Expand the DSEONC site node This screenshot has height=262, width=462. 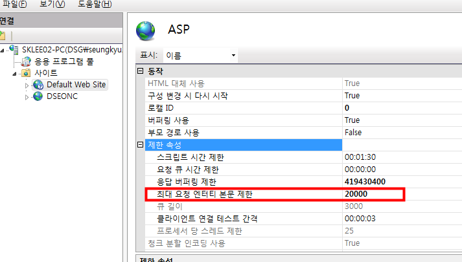[x=27, y=97]
